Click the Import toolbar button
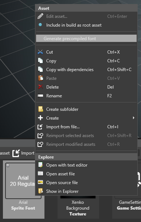 (x=23, y=153)
